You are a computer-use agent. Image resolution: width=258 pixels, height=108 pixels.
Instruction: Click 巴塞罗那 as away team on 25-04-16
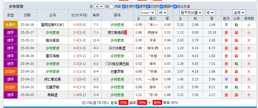tap(117, 72)
